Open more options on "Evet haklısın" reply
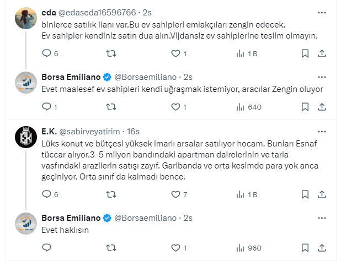The height and width of the screenshot is (261, 341). click(322, 218)
